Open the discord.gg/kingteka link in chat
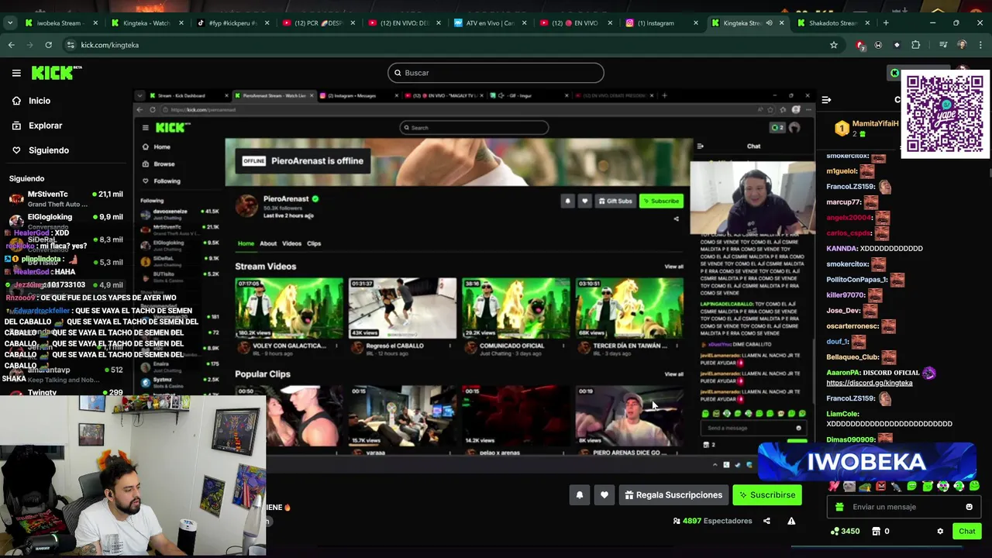 [x=869, y=383]
